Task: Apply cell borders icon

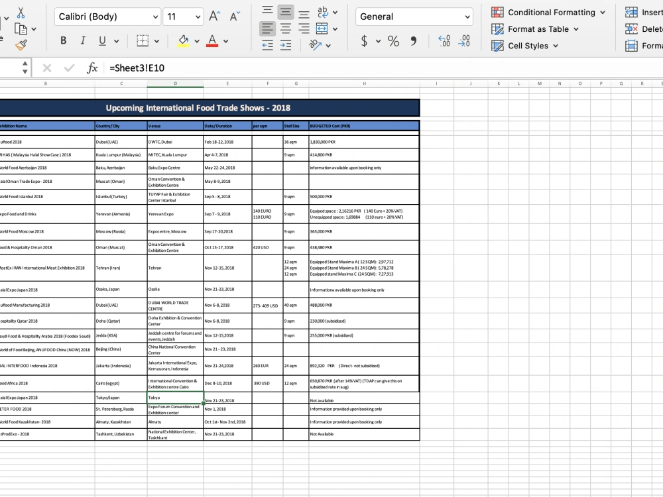Action: coord(143,40)
